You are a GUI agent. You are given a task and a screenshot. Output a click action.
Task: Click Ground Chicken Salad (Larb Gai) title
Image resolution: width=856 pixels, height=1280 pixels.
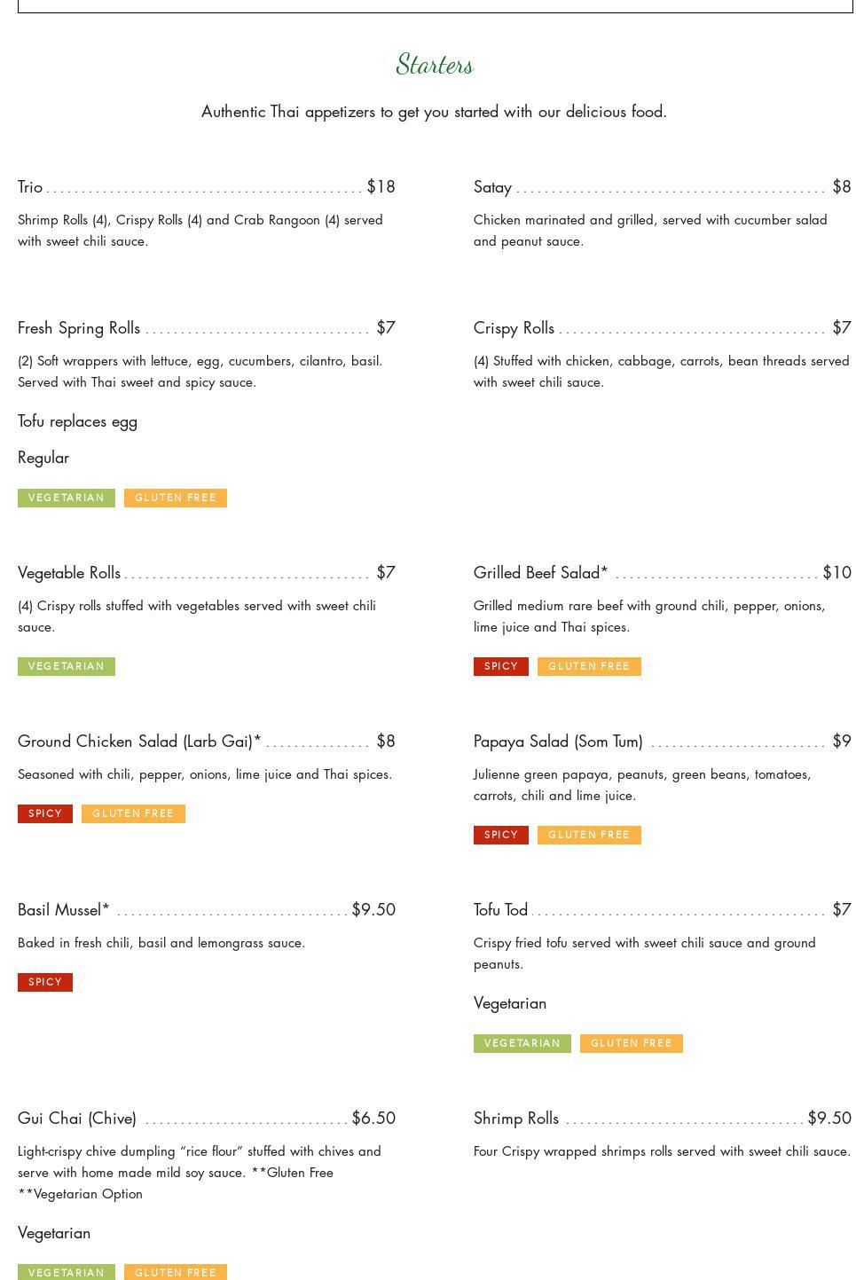point(139,742)
